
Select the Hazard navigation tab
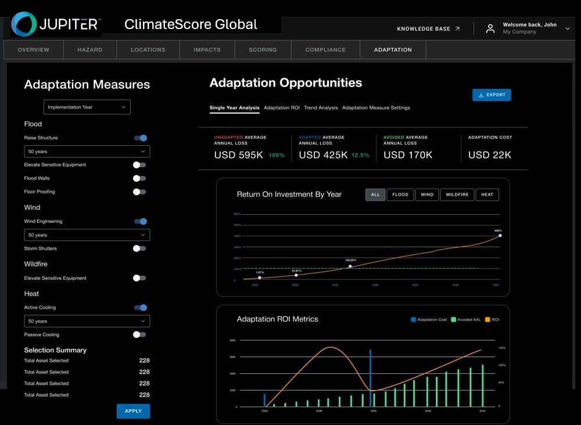[89, 50]
